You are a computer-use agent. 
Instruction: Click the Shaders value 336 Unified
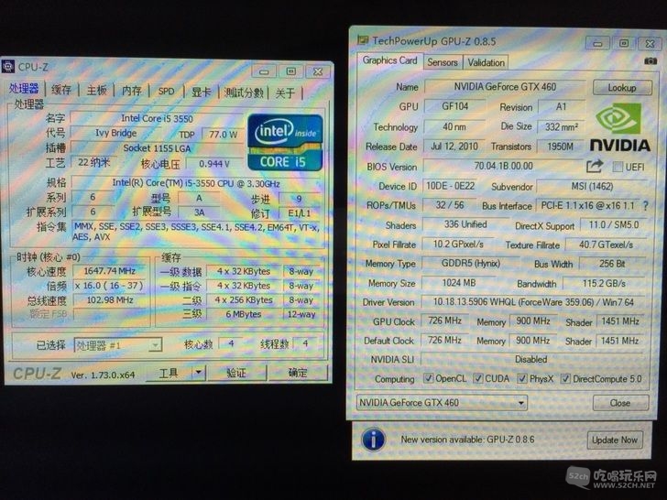tap(465, 224)
